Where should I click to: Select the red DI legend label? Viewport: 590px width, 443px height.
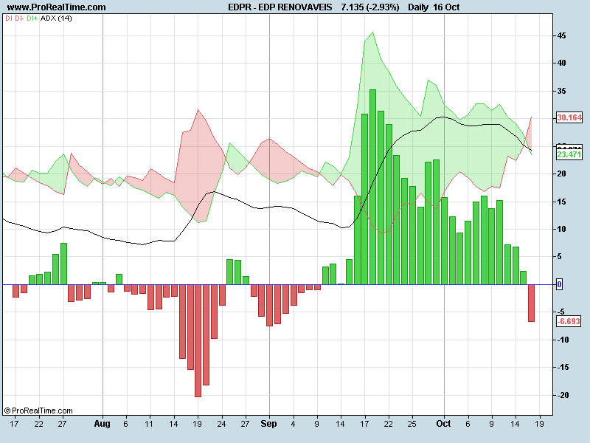click(8, 18)
